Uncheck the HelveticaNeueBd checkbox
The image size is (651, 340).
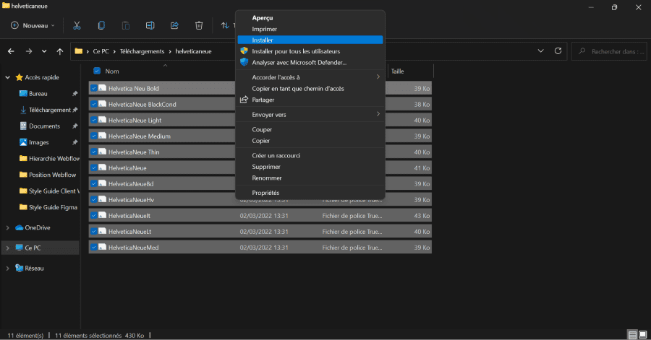point(94,183)
